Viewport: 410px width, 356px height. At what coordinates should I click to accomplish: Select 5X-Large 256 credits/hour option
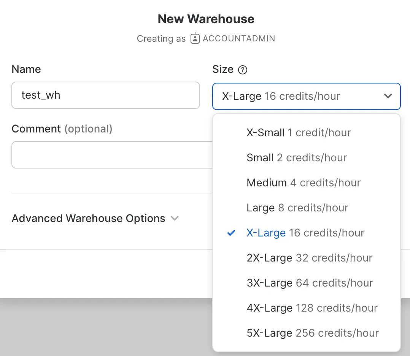point(313,333)
